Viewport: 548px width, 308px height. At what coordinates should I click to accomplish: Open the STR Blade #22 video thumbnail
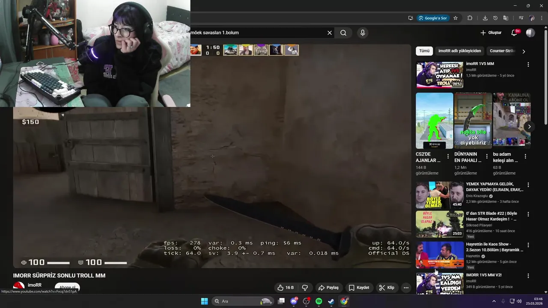point(440,224)
